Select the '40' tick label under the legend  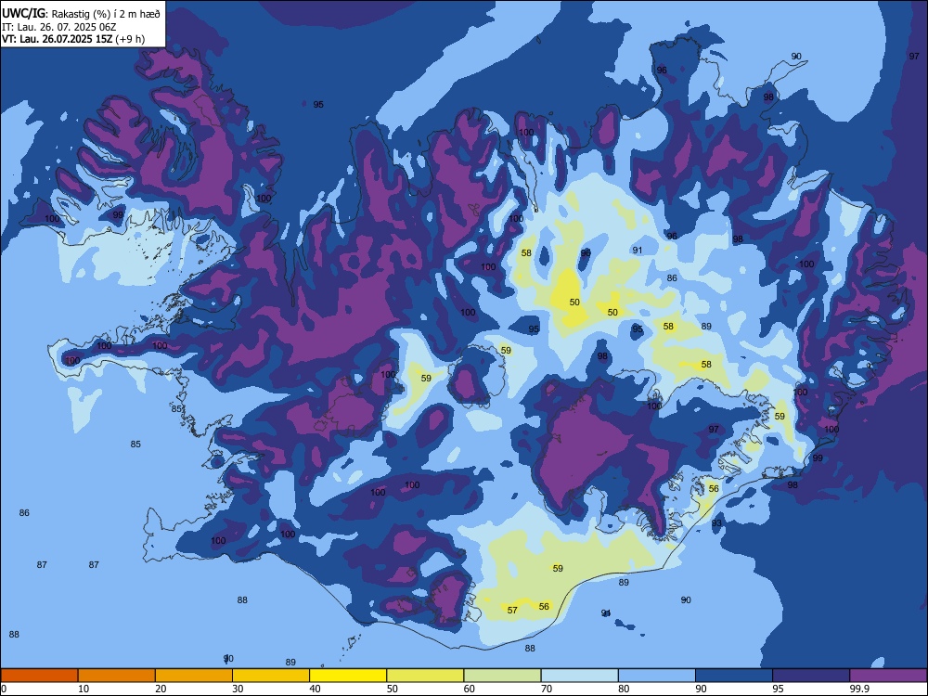(x=316, y=689)
